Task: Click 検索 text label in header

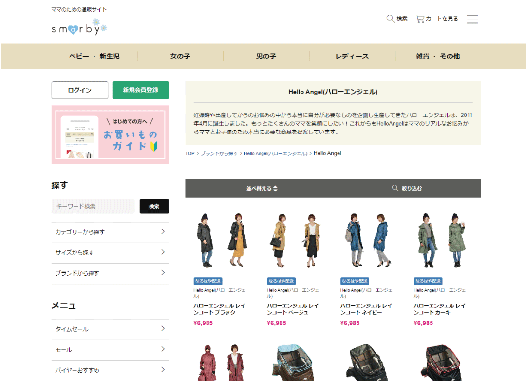Action: (x=402, y=19)
